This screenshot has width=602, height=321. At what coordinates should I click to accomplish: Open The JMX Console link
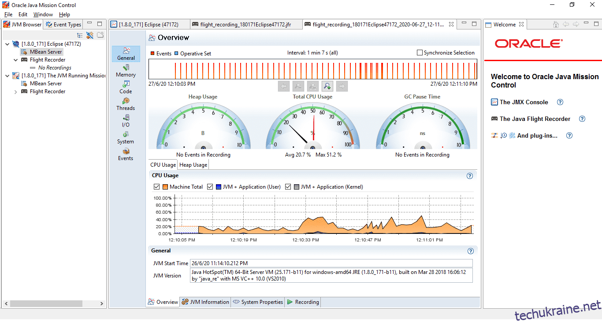(x=524, y=102)
